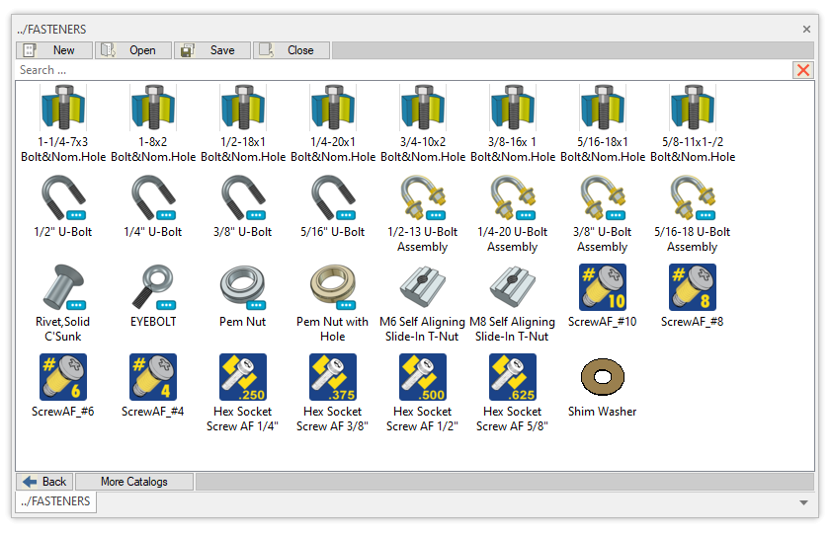The width and height of the screenshot is (831, 534).
Task: Go back using the Back button
Action: [x=44, y=482]
